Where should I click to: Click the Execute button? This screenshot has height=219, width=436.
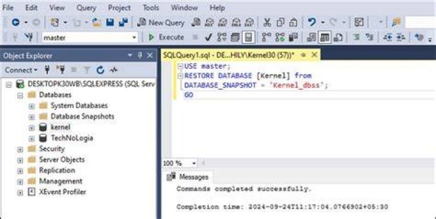(167, 37)
